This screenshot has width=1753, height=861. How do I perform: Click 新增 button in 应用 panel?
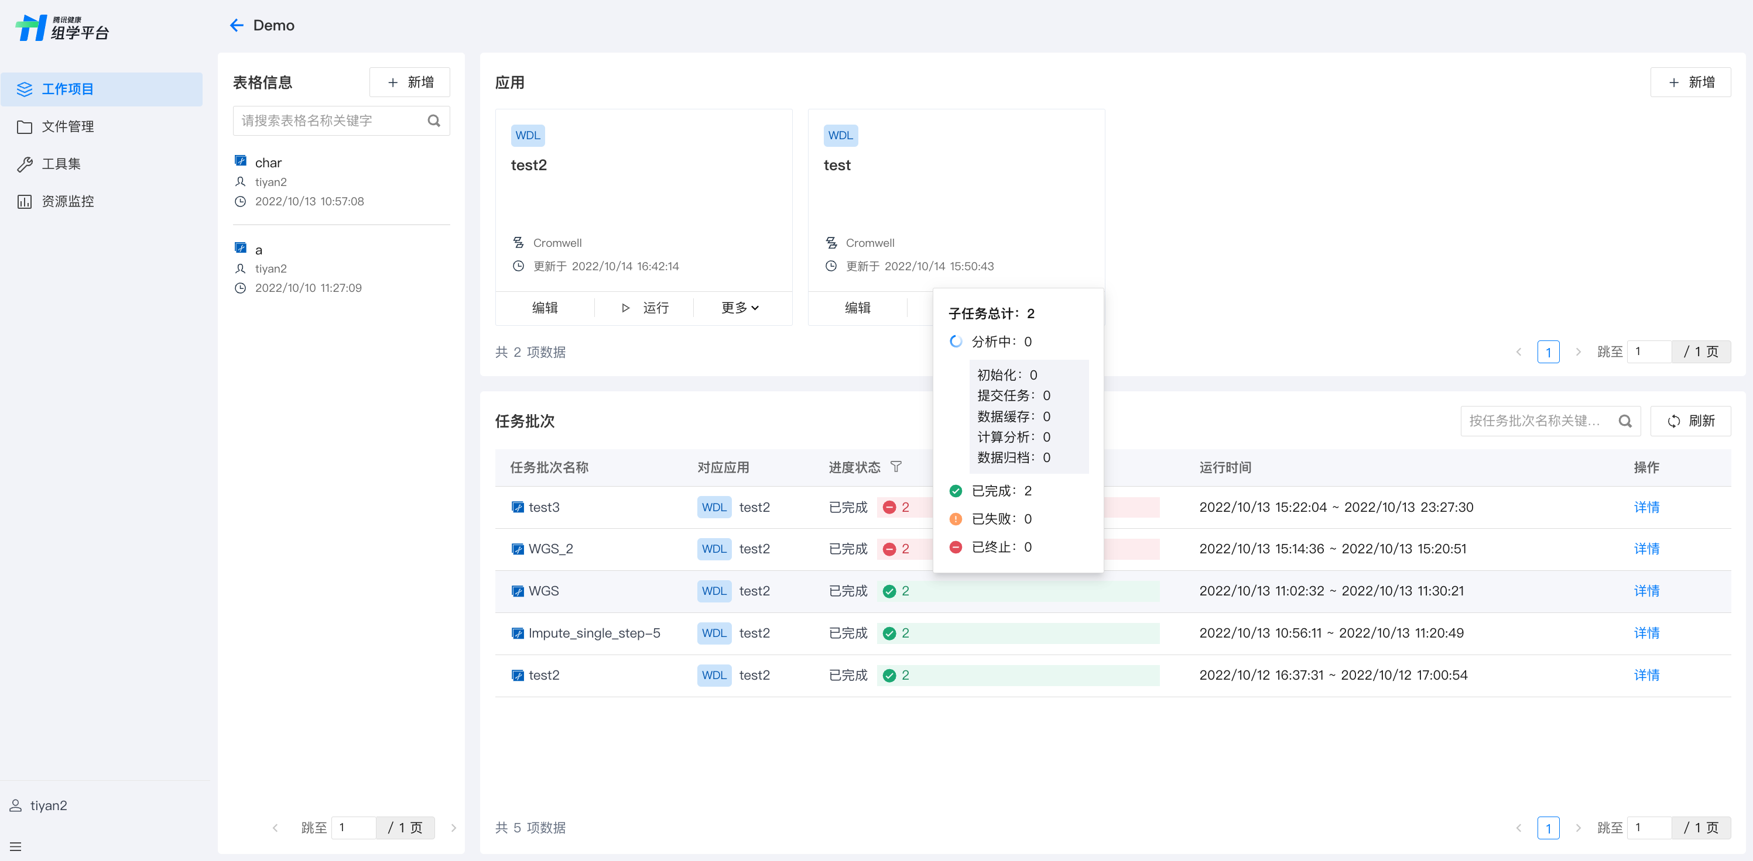[1690, 82]
